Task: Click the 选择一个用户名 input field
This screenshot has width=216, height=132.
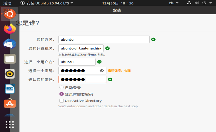Action: click(77, 62)
